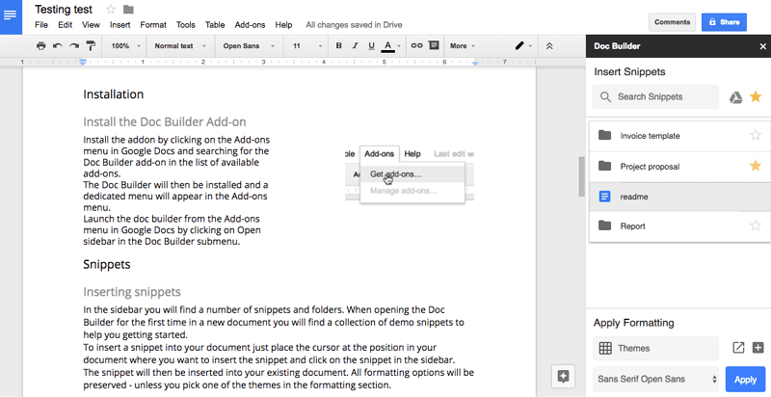Click the Comments button
Image resolution: width=771 pixels, height=397 pixels.
click(672, 22)
